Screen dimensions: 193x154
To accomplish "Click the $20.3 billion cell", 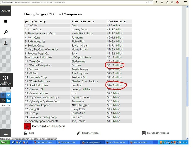I will (x=119, y=85).
